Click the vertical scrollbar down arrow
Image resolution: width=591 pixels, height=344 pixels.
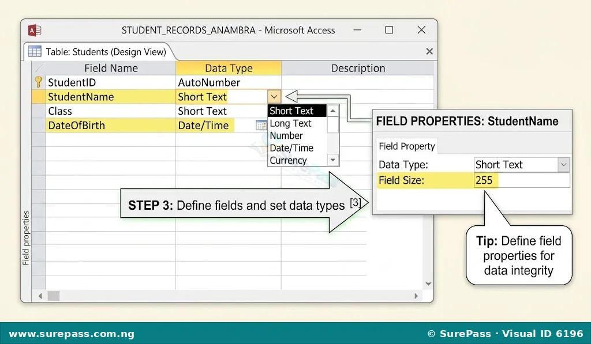[428, 283]
